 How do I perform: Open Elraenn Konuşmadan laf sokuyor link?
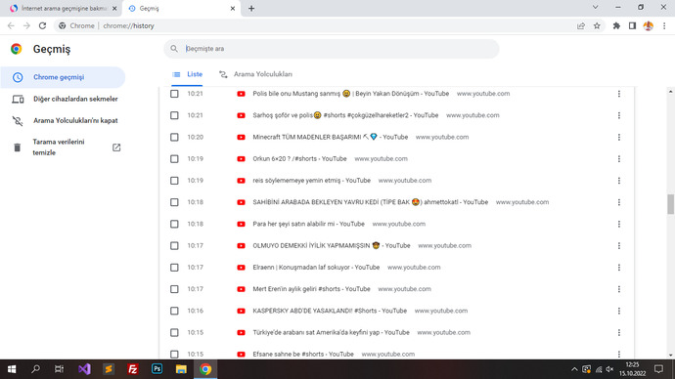point(316,268)
